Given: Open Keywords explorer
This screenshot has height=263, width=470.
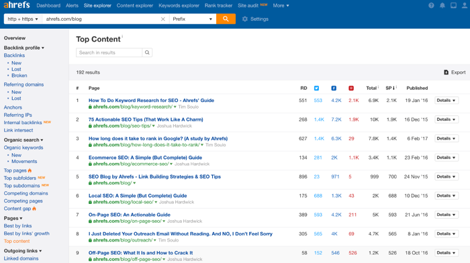Looking at the screenshot, I should click(179, 5).
